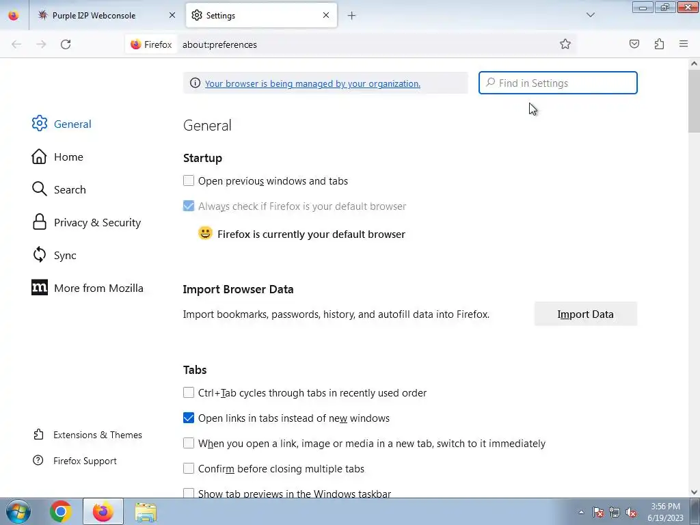Click the 'Import Browser Data' heading
Image resolution: width=700 pixels, height=525 pixels.
pyautogui.click(x=238, y=289)
